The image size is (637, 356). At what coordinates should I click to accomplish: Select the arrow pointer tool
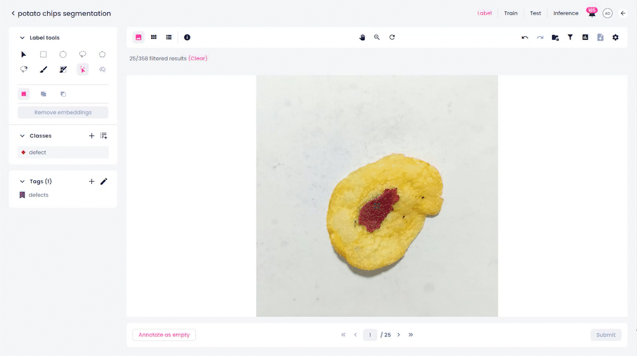click(24, 54)
